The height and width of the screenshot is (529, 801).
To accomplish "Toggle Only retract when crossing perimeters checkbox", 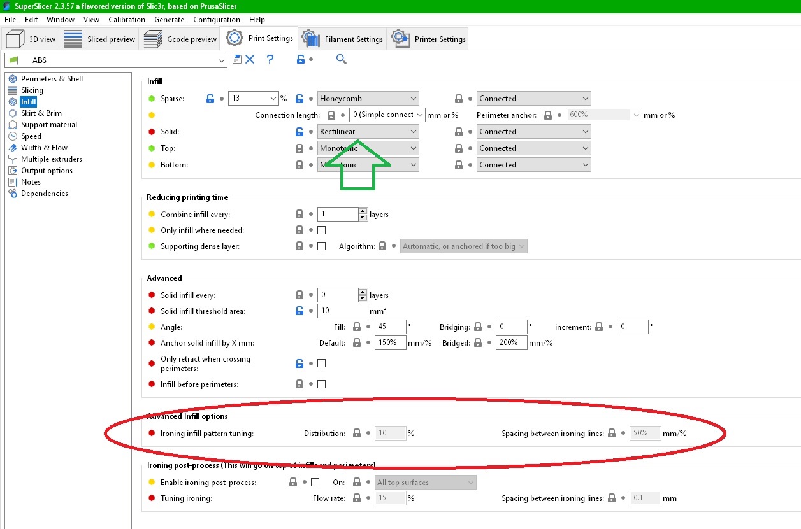I will (321, 363).
